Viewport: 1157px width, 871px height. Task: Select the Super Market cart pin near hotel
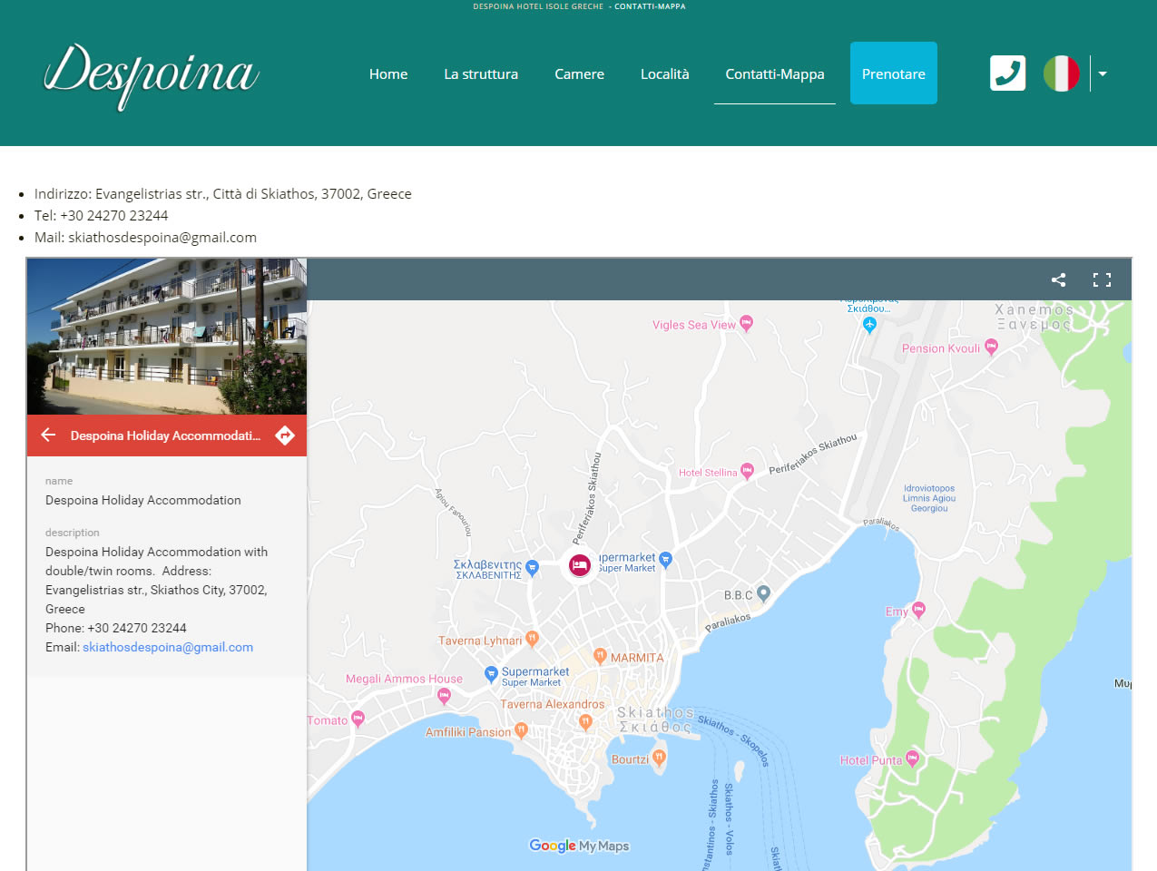[665, 560]
